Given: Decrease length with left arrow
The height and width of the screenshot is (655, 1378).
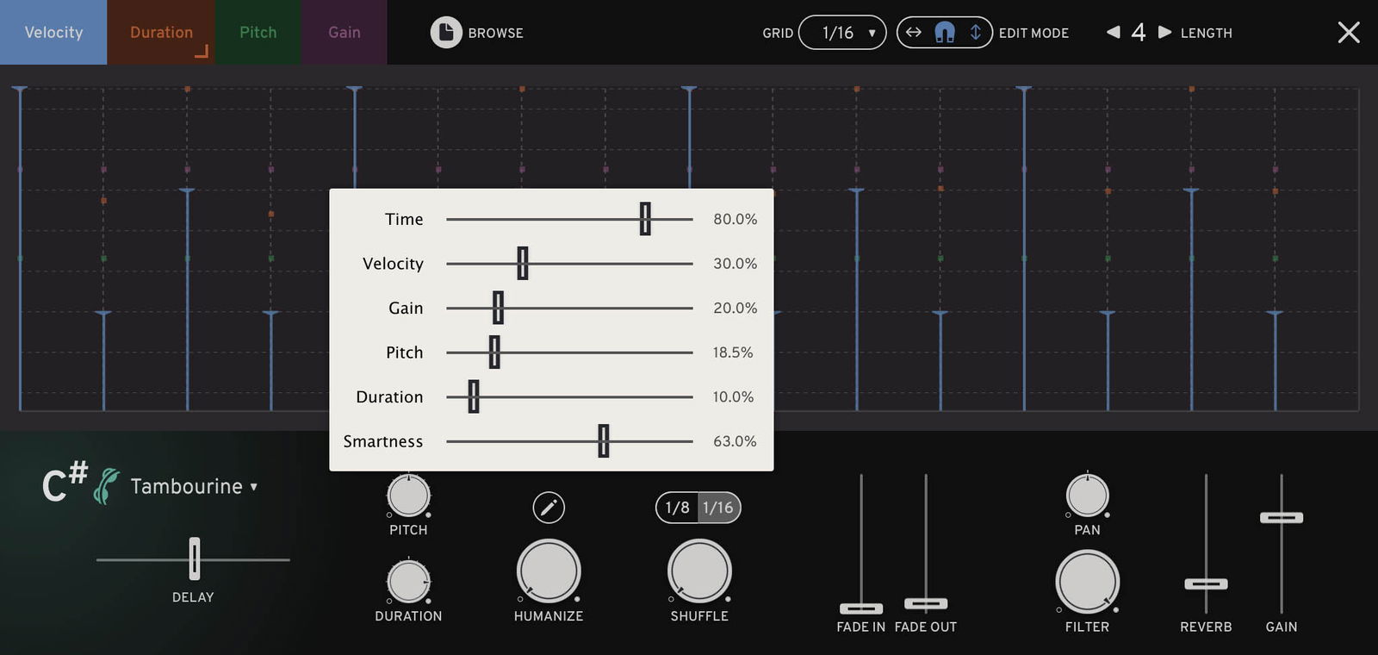Looking at the screenshot, I should point(1113,32).
